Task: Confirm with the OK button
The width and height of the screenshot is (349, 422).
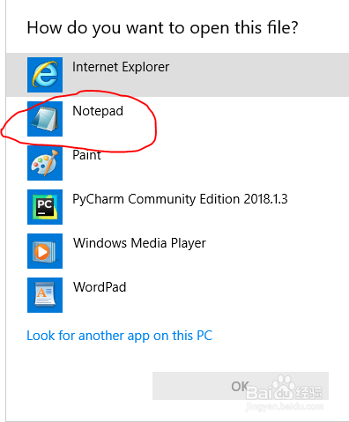Action: 241,386
